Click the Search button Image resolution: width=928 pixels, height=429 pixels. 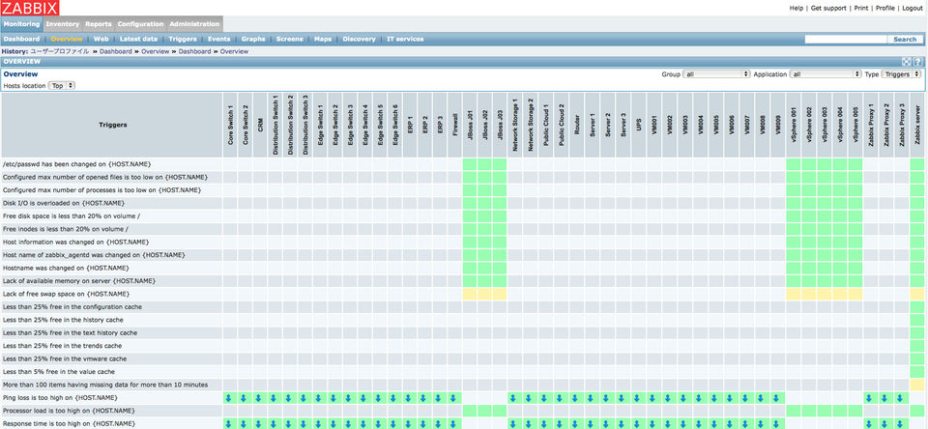pyautogui.click(x=905, y=39)
